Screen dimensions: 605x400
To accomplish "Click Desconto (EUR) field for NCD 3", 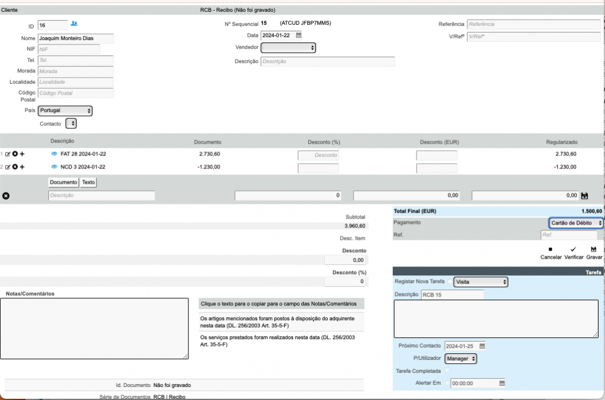I will [x=437, y=168].
